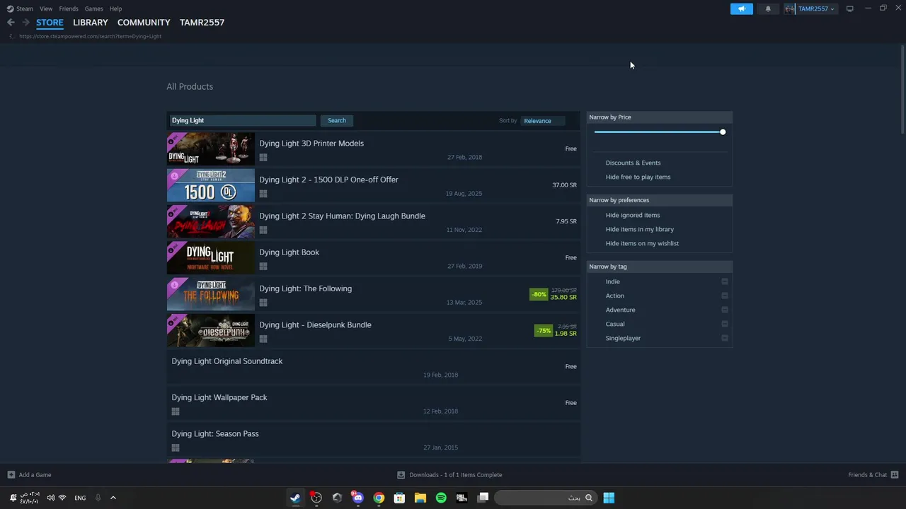906x509 pixels.
Task: Open the TAMR2557 profile tab
Action: [x=202, y=23]
